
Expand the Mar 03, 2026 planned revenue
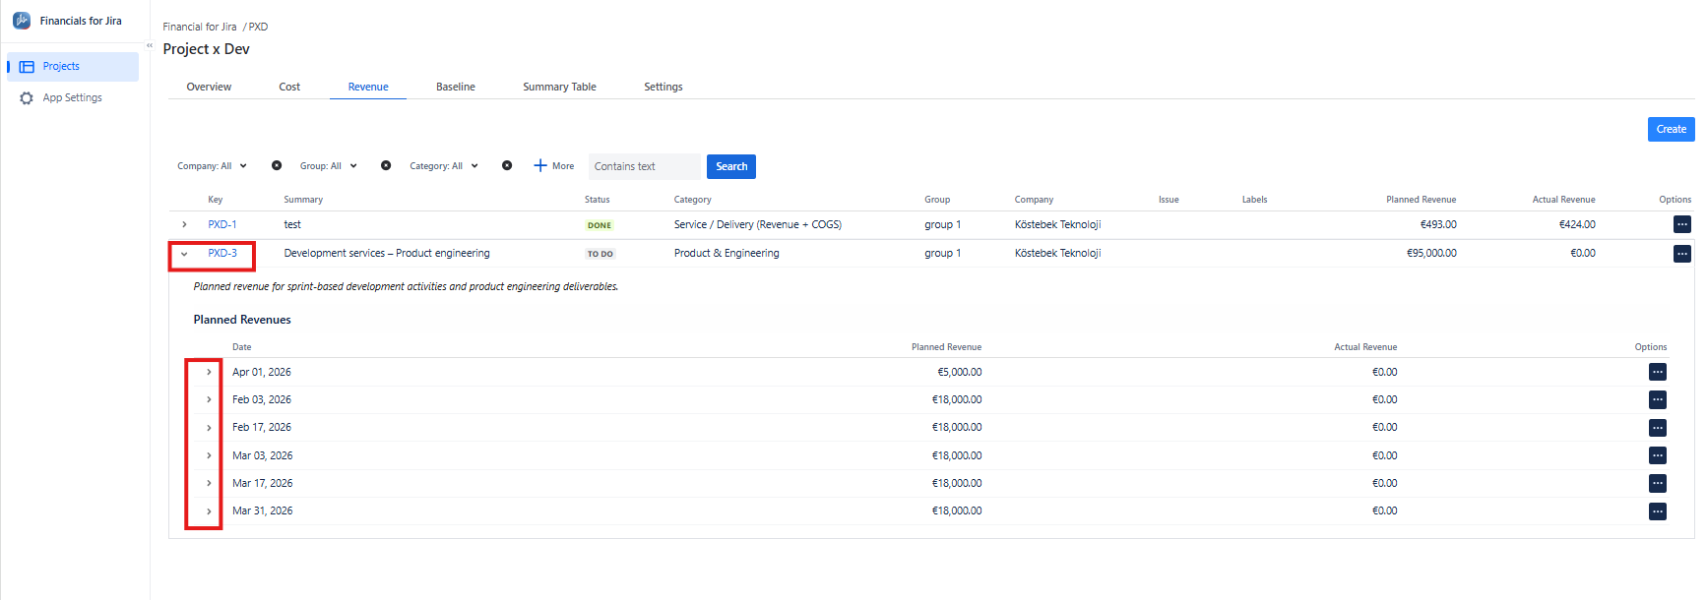pyautogui.click(x=209, y=455)
